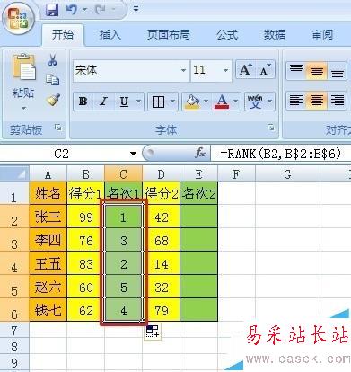This screenshot has height=372, width=351.
Task: Toggle italic formatting
Action: click(103, 102)
